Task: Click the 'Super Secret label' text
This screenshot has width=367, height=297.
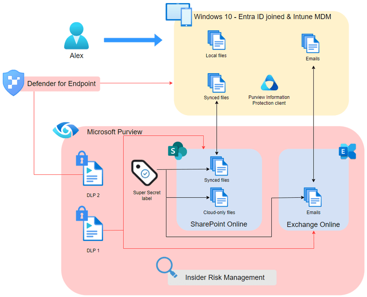Action: 147,195
